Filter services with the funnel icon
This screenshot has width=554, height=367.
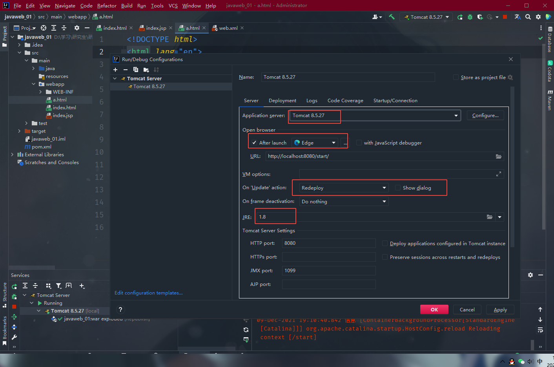(58, 286)
